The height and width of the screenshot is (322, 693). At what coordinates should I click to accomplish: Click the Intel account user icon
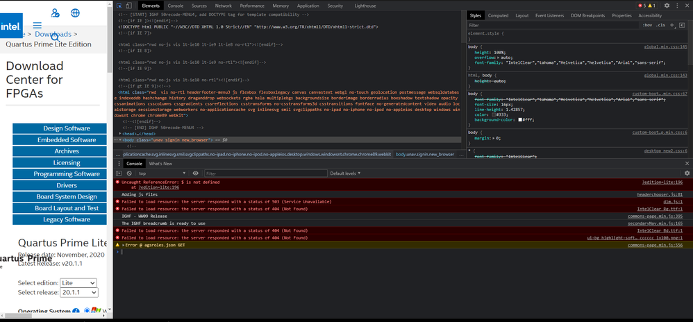56,13
